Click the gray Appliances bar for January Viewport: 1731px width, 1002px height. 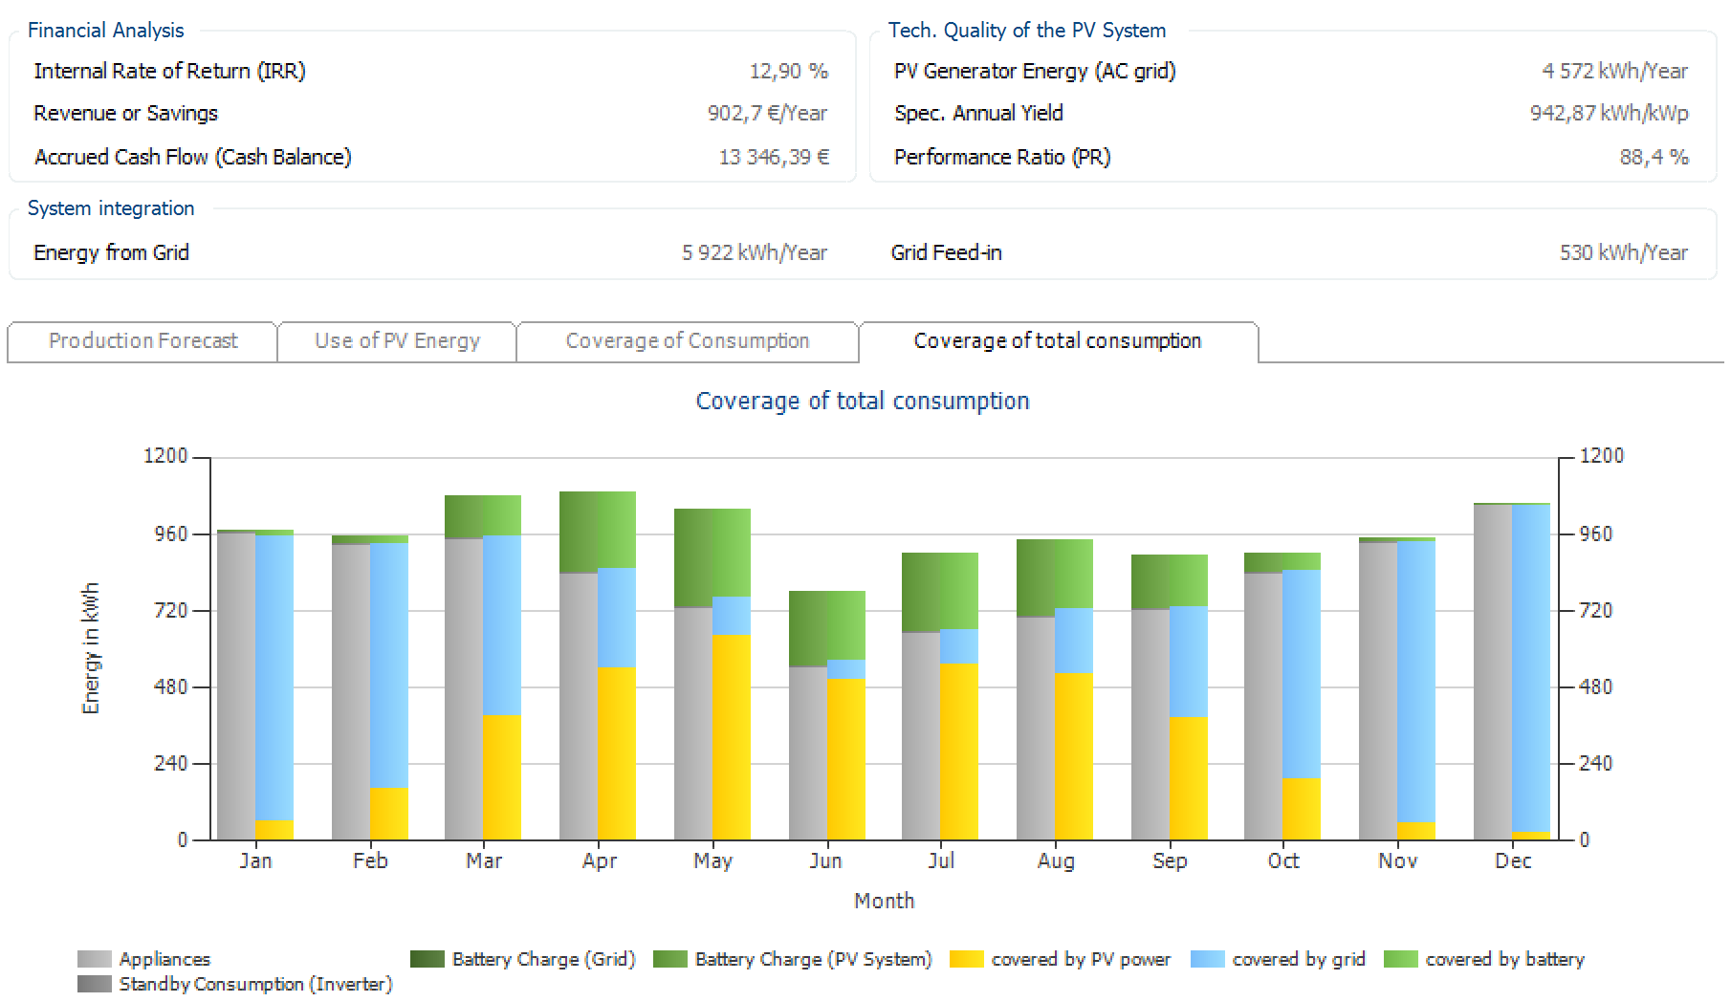pyautogui.click(x=236, y=688)
